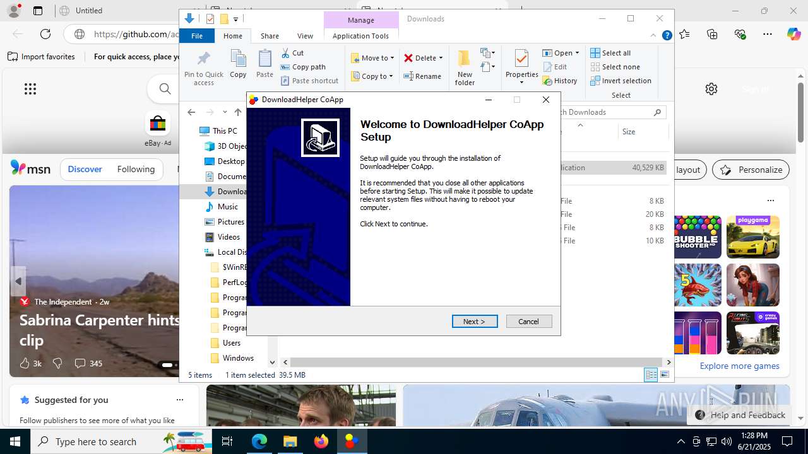Select Desktop in navigation tree

point(225,161)
